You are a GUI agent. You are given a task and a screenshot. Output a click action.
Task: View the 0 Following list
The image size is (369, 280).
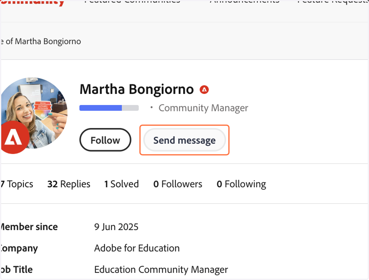pyautogui.click(x=241, y=184)
